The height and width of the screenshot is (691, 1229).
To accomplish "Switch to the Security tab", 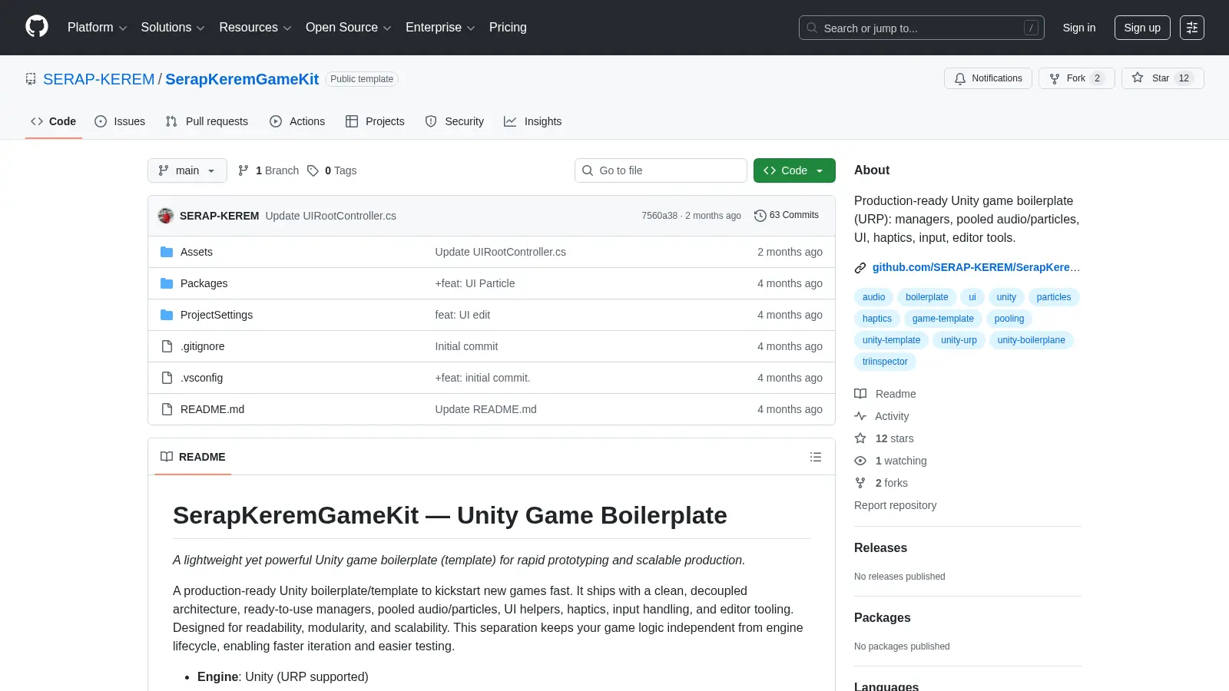I will pyautogui.click(x=455, y=121).
